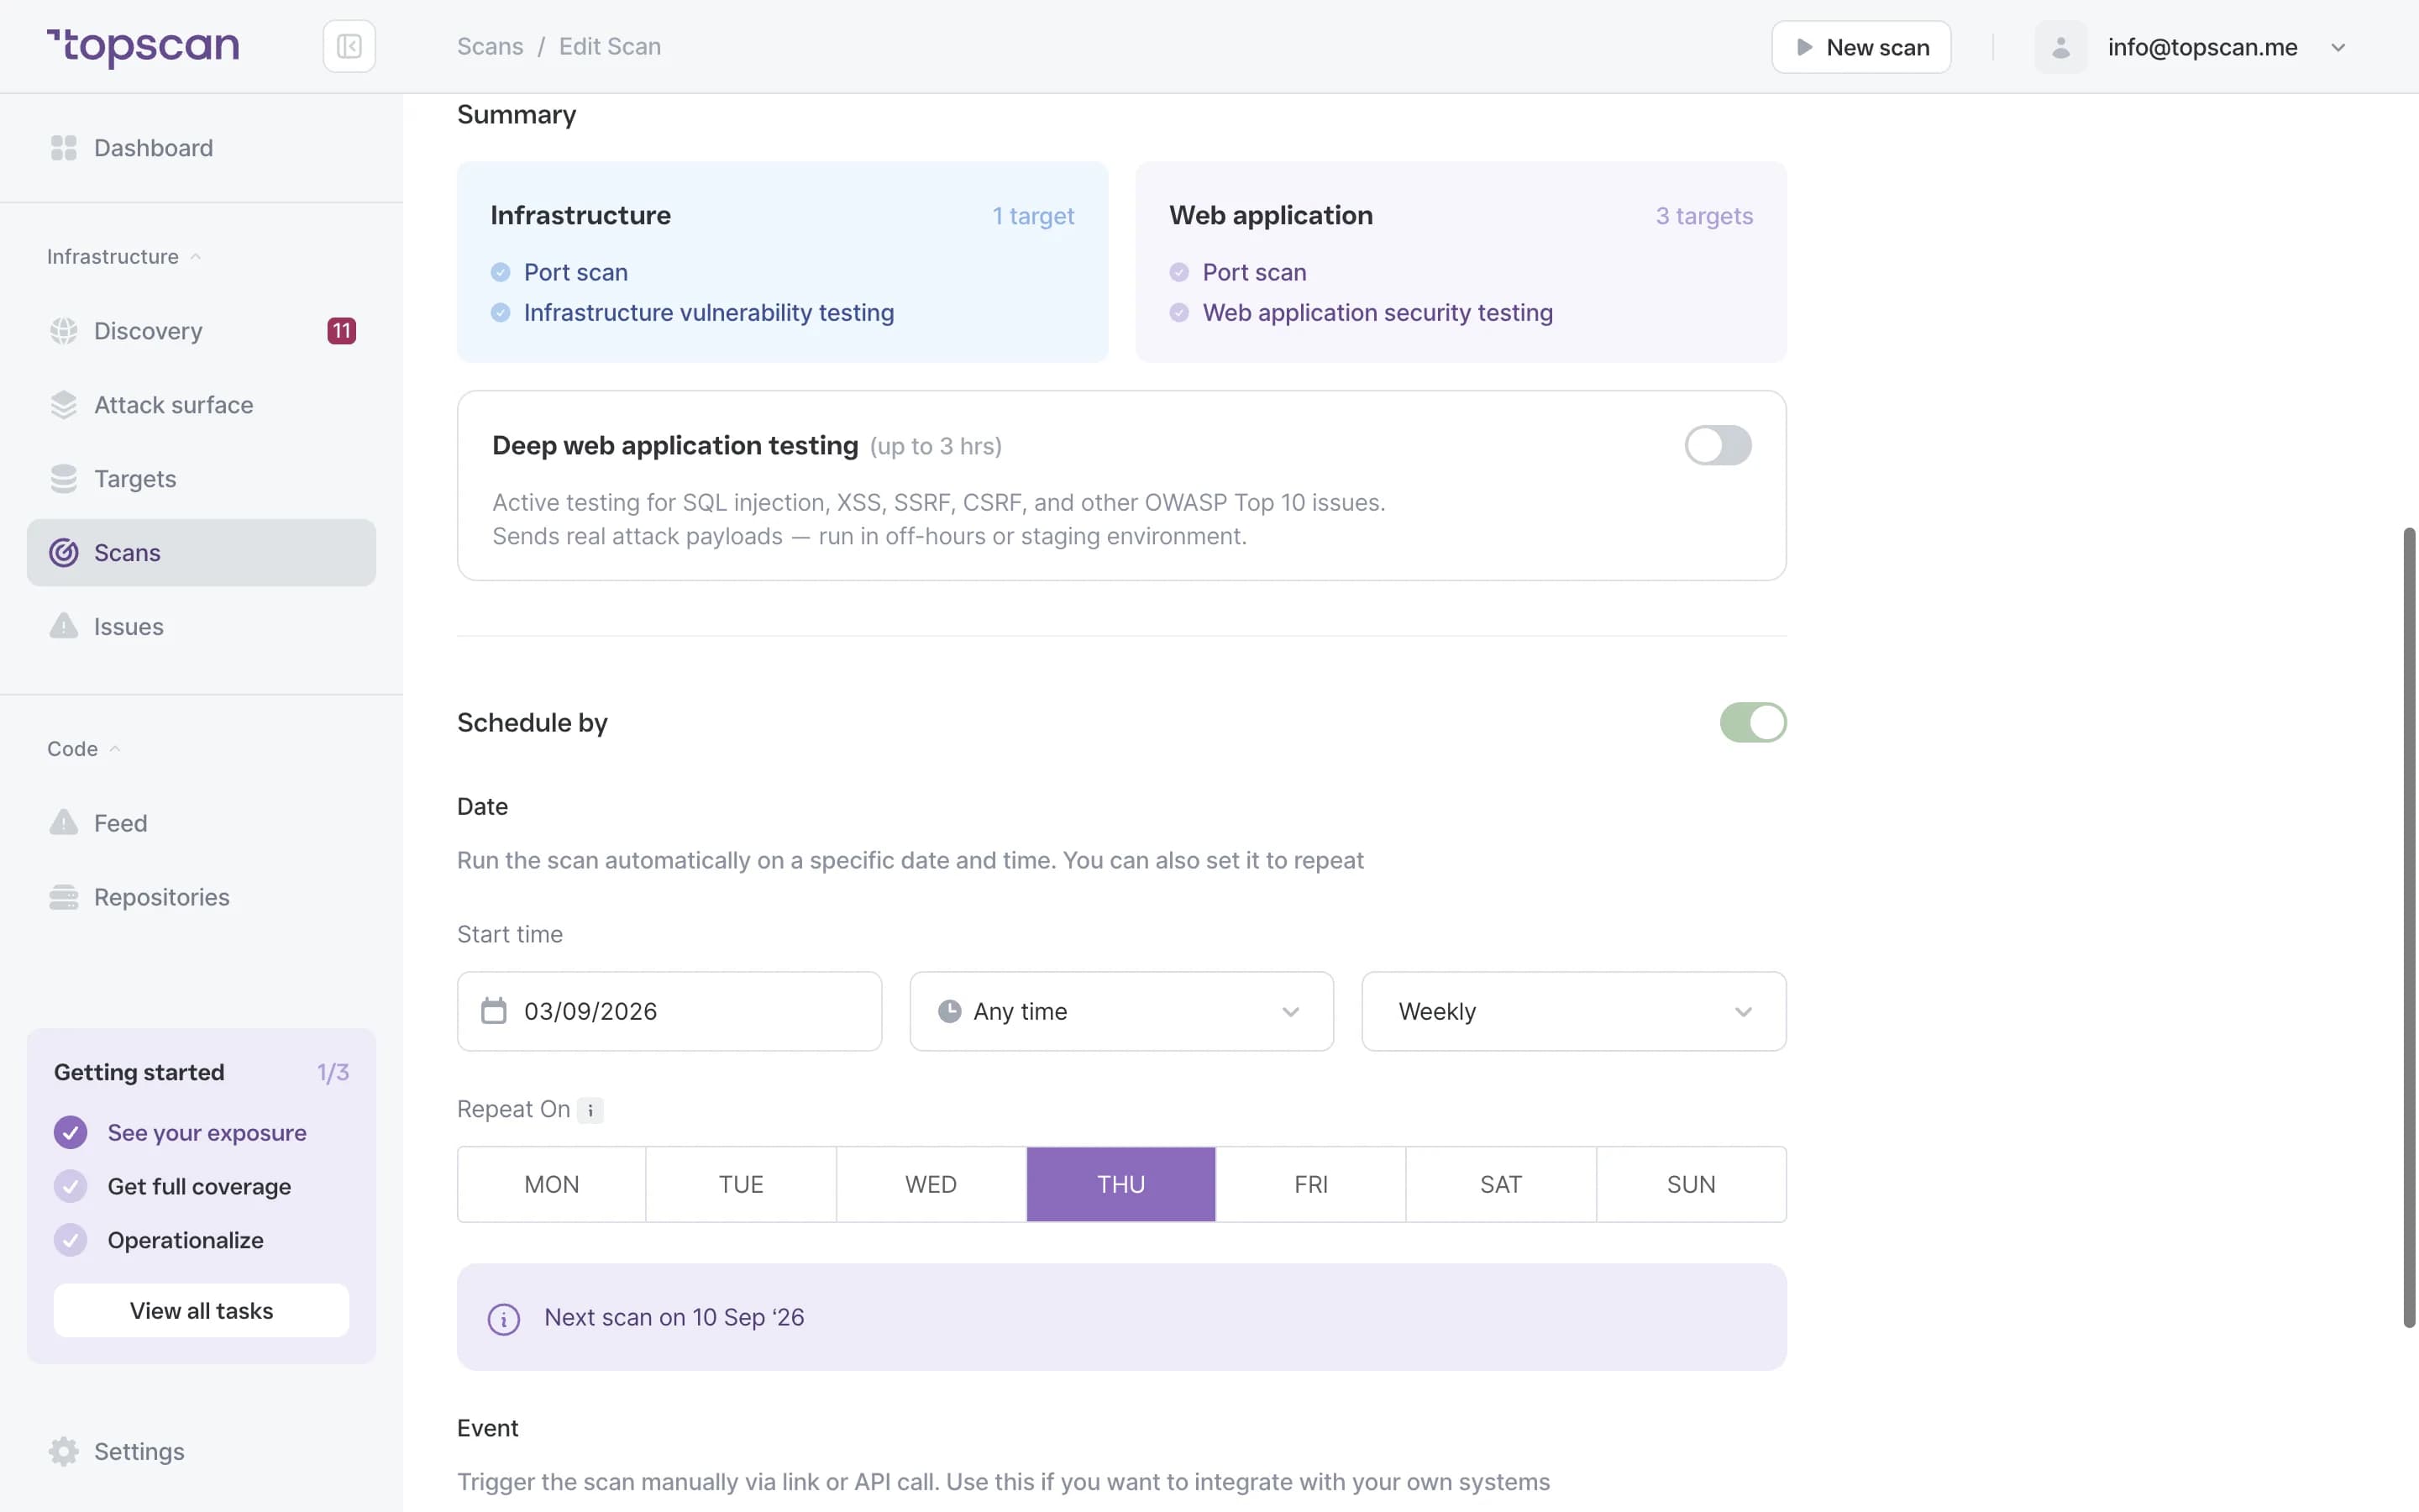Select SUN as repeat day
Screen dimensions: 2419x1512
1690,1184
